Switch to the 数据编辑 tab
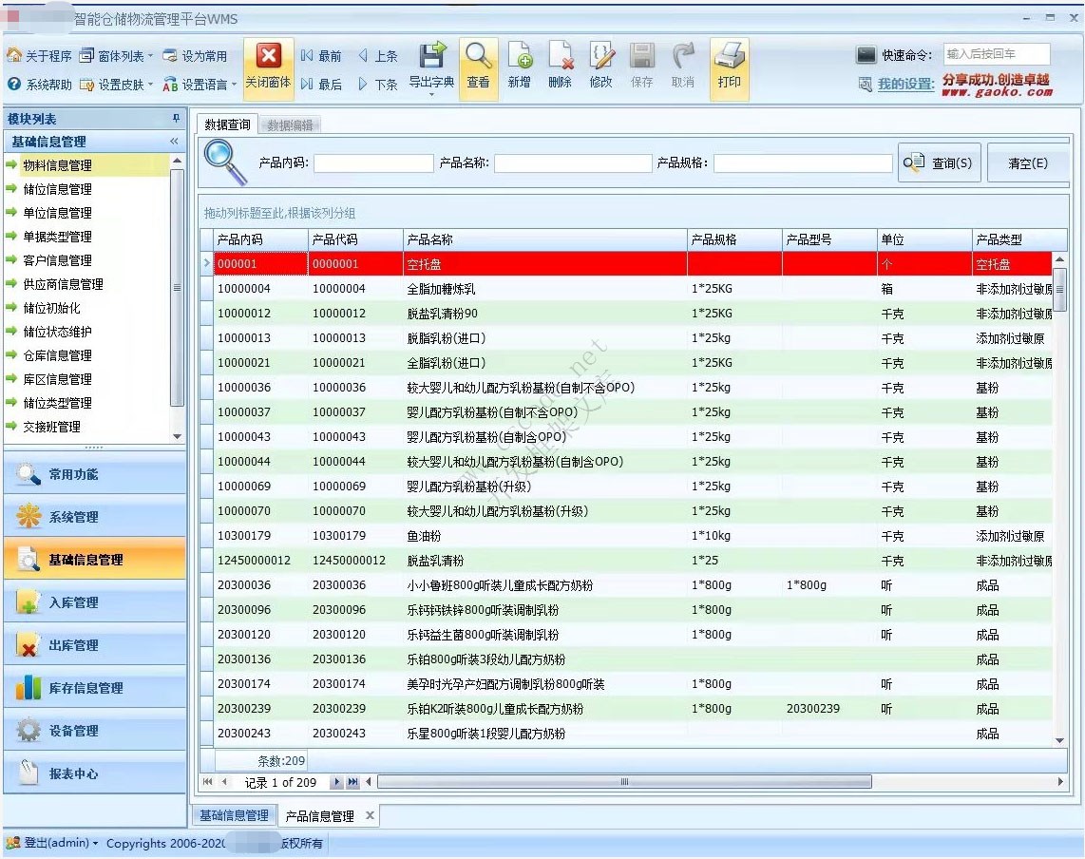Image resolution: width=1085 pixels, height=859 pixels. [x=290, y=125]
